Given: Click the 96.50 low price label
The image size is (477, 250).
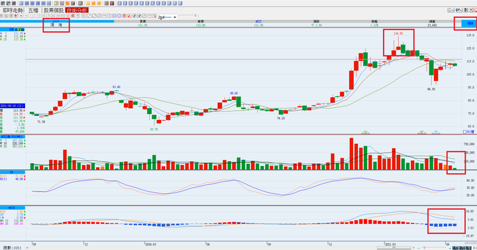Looking at the screenshot, I should [431, 90].
